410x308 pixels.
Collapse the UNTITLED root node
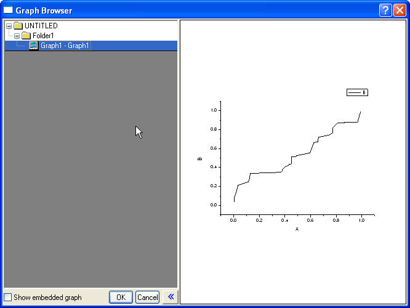point(9,26)
